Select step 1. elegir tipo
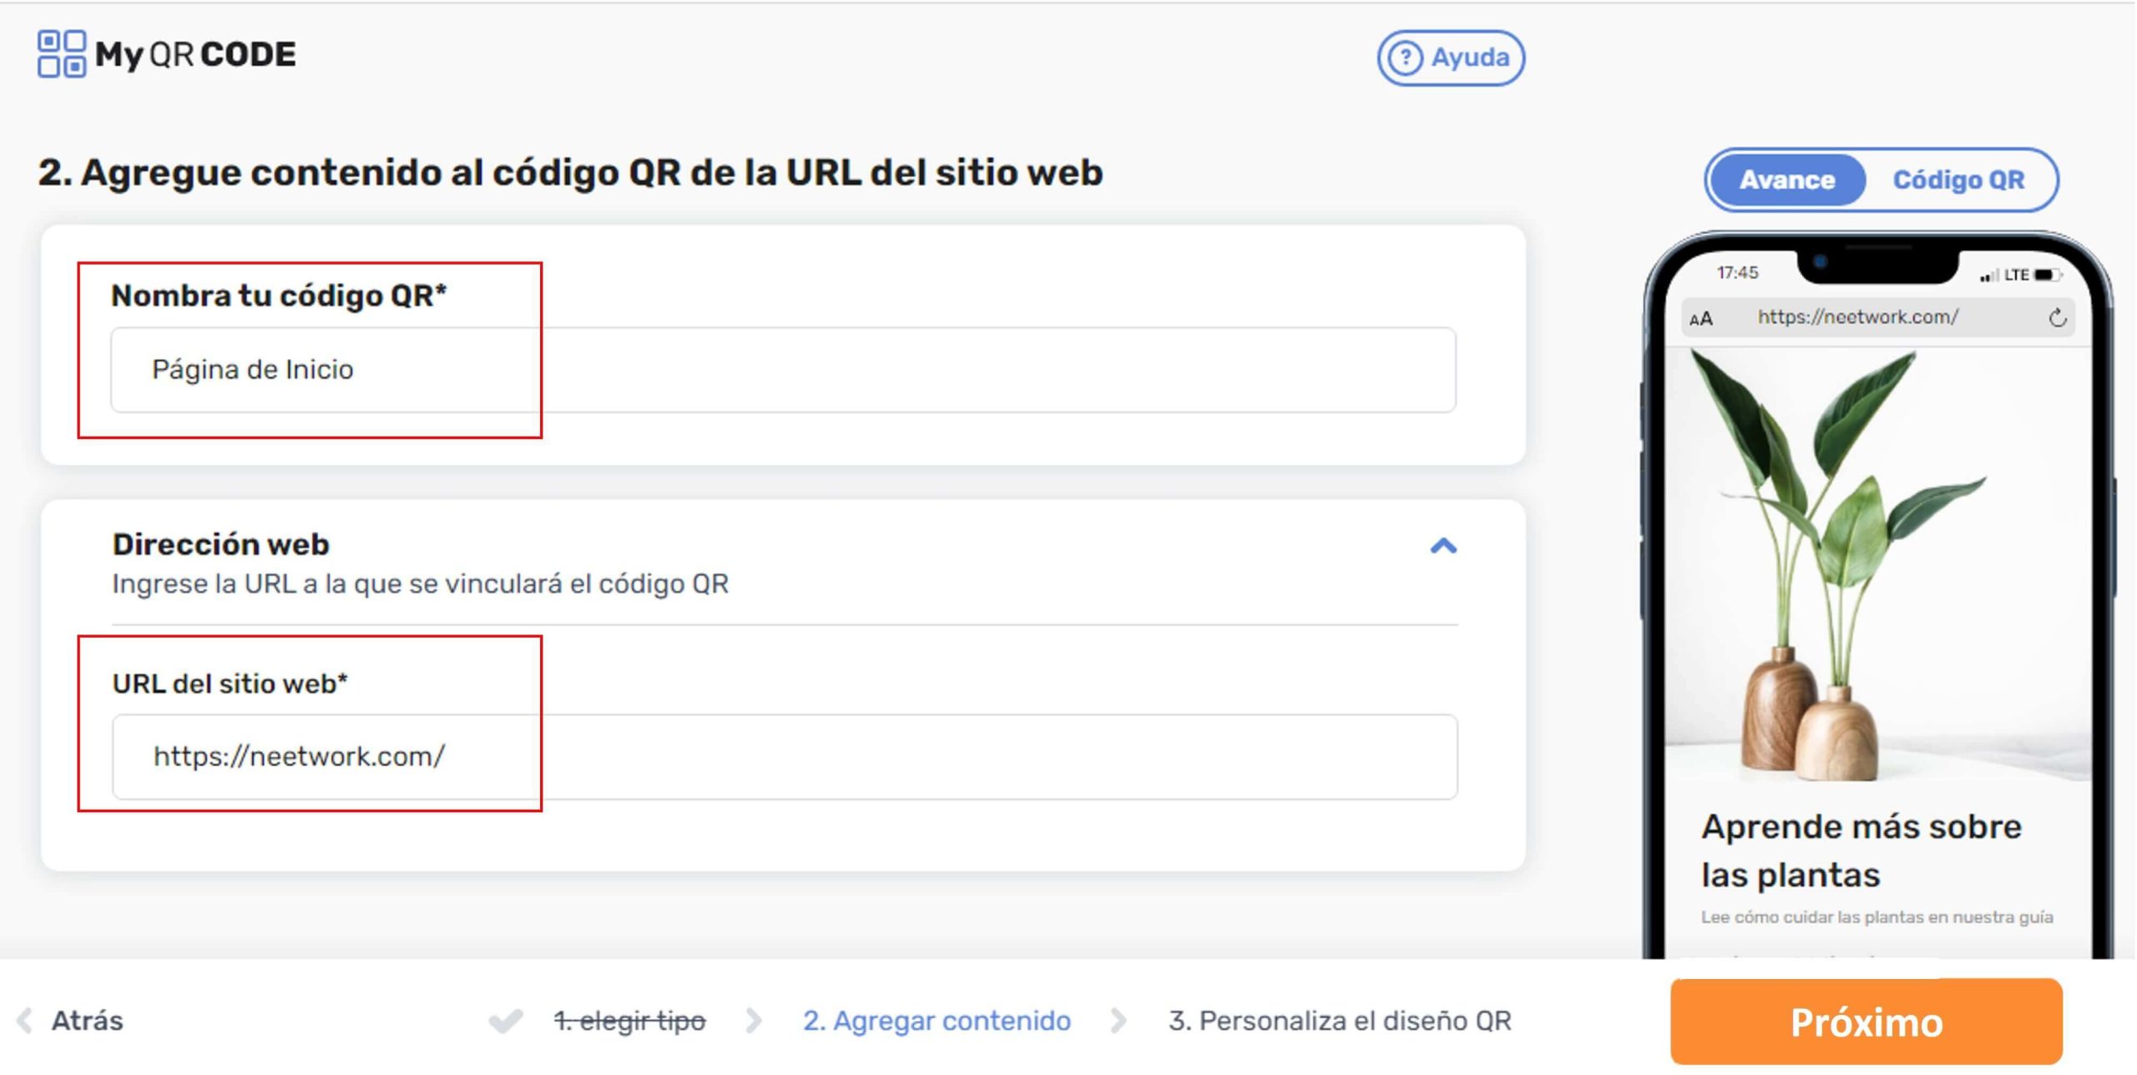This screenshot has height=1075, width=2137. [630, 1020]
